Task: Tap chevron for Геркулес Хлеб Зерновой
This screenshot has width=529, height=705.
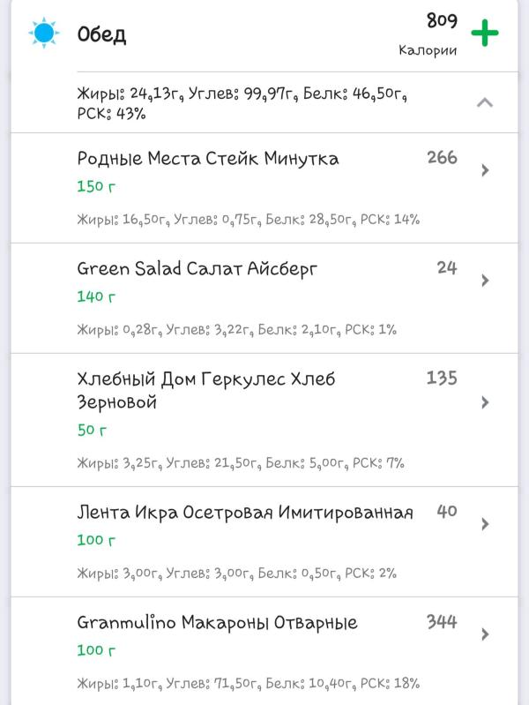Action: pos(485,402)
